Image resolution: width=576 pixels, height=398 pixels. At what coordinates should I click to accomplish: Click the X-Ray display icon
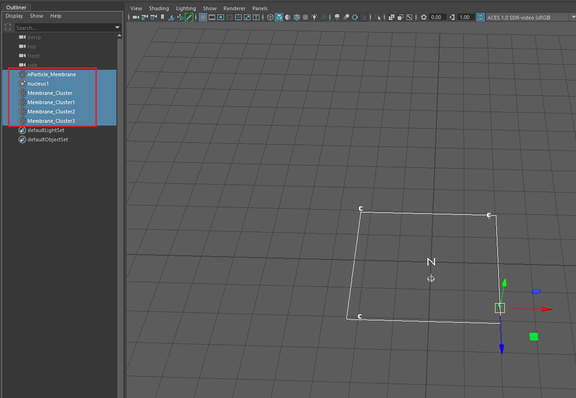[391, 17]
